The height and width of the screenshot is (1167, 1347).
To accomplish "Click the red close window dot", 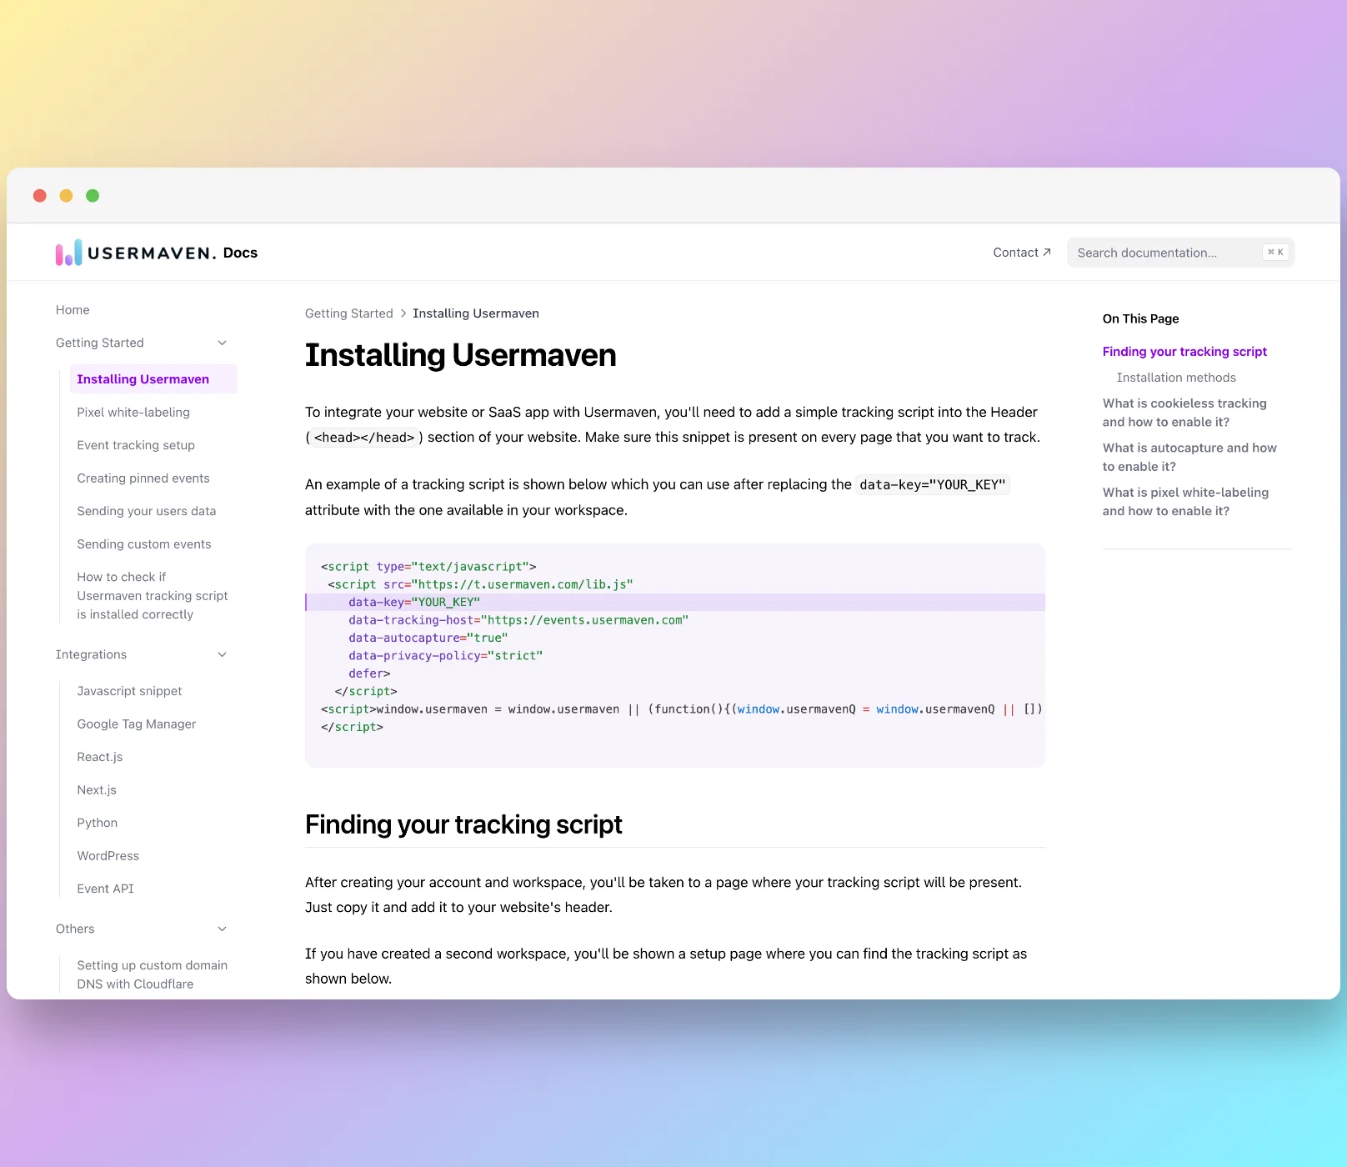I will [x=40, y=196].
